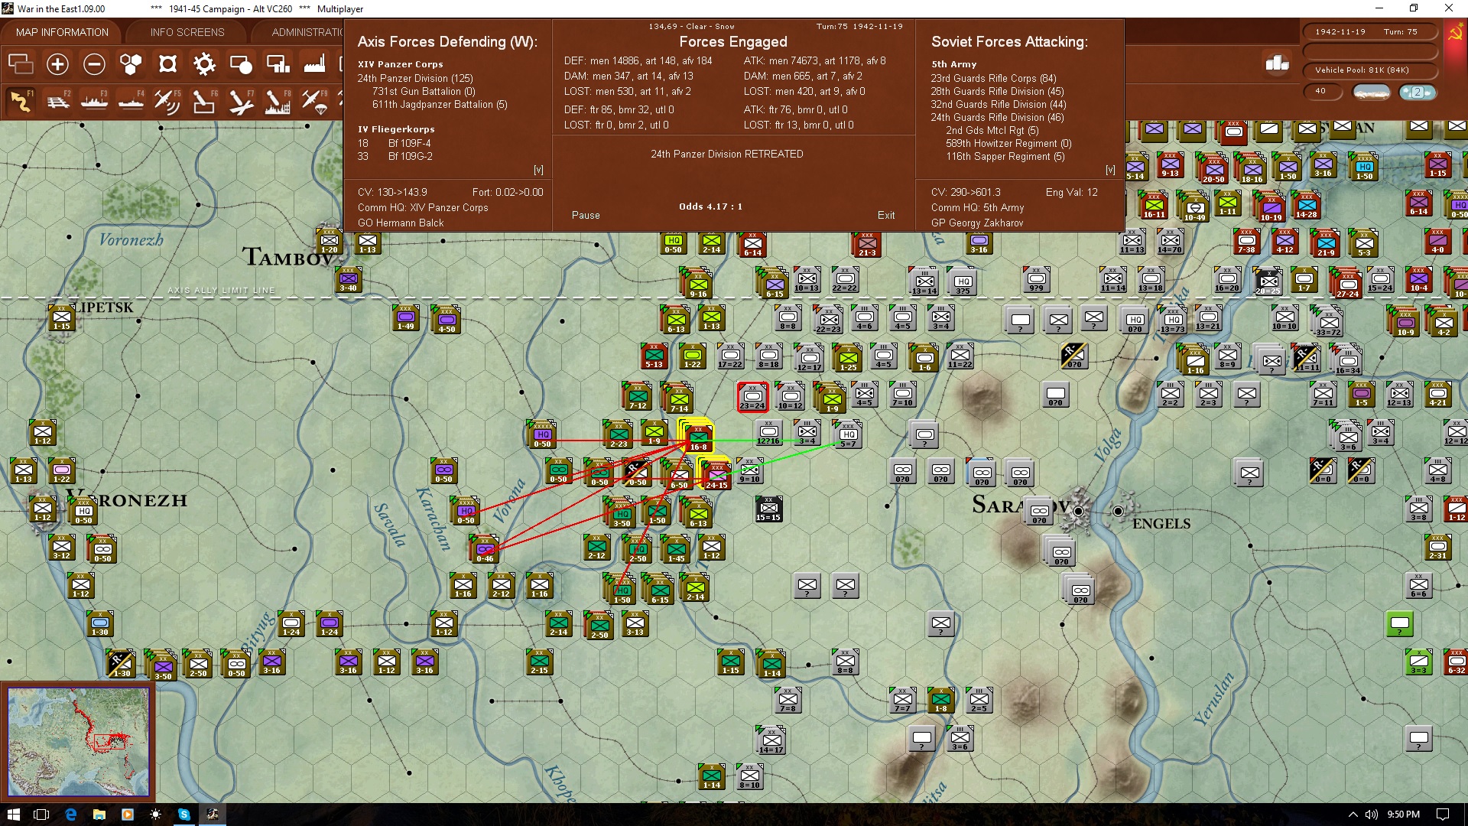
Task: Select F7 bomb airfield mode
Action: 241,102
